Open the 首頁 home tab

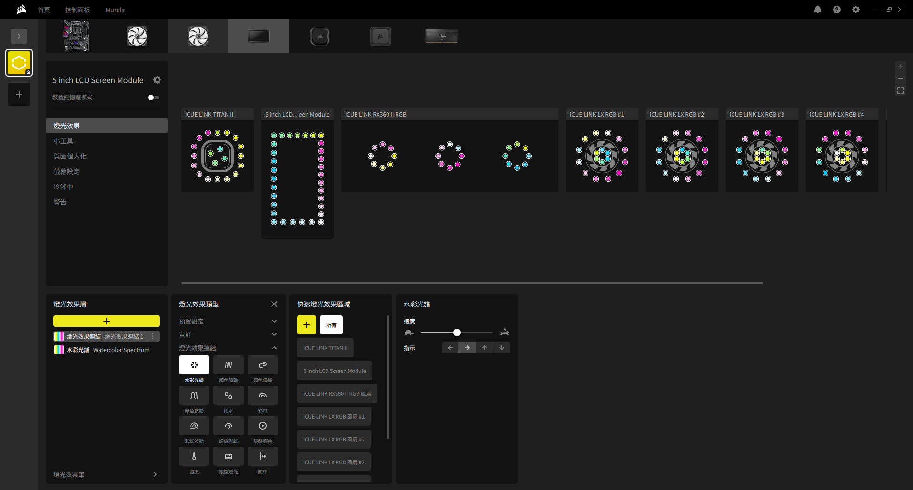[x=44, y=10]
